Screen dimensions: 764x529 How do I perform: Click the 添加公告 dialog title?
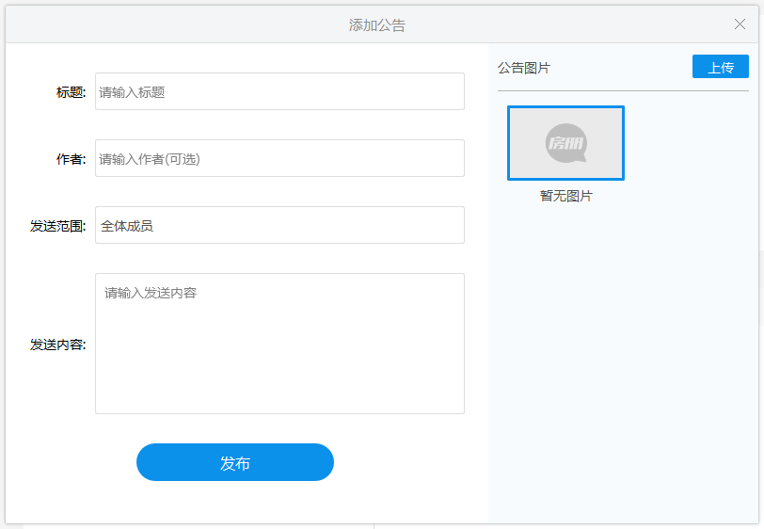pyautogui.click(x=377, y=24)
